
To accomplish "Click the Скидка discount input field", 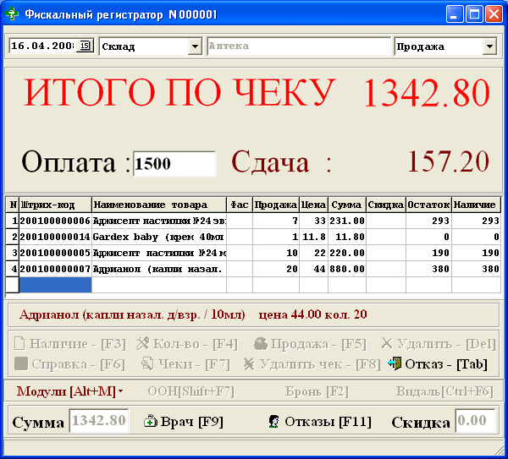I will pos(475,421).
